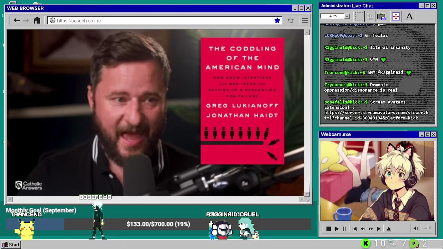Minimize the Webcam.exe window
The height and width of the screenshot is (249, 443).
point(422,134)
